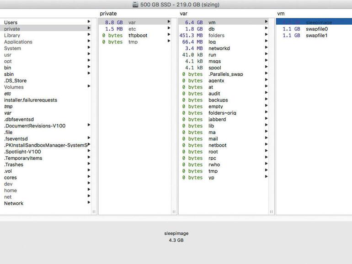
Task: Select the folders~orig item
Action: [x=224, y=113]
